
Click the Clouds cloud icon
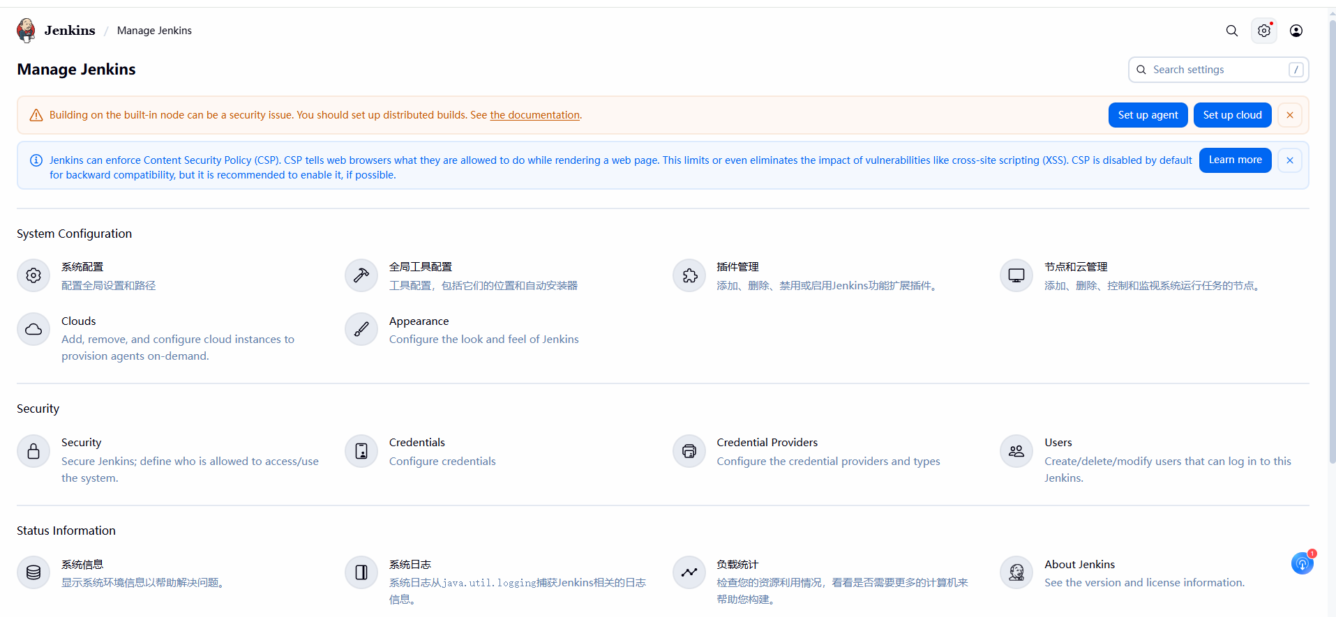[33, 330]
